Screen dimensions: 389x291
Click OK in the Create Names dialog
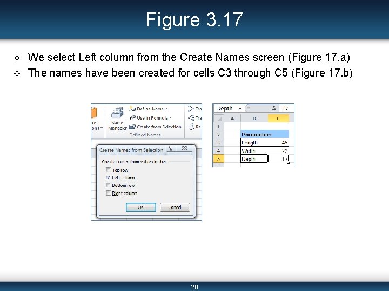141,207
